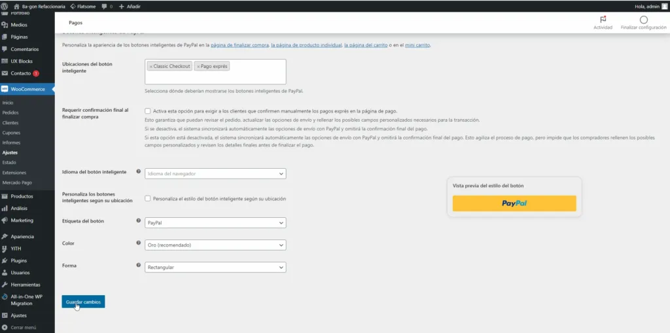The width and height of the screenshot is (670, 333).
Task: Show help tooltip for Etiqueta del botón
Action: (139, 220)
